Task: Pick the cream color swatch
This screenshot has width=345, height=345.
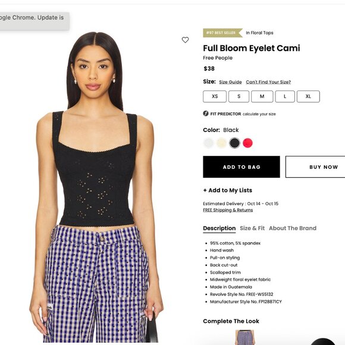Action: [x=221, y=143]
